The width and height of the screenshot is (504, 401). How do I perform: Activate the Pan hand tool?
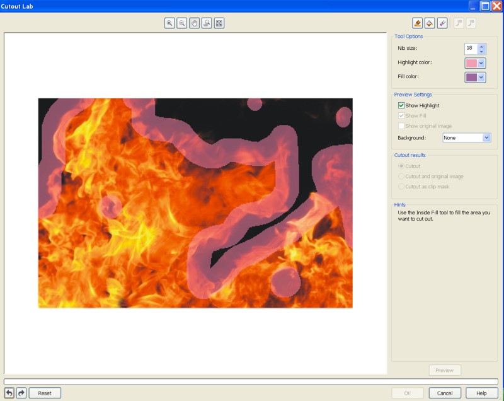(194, 23)
